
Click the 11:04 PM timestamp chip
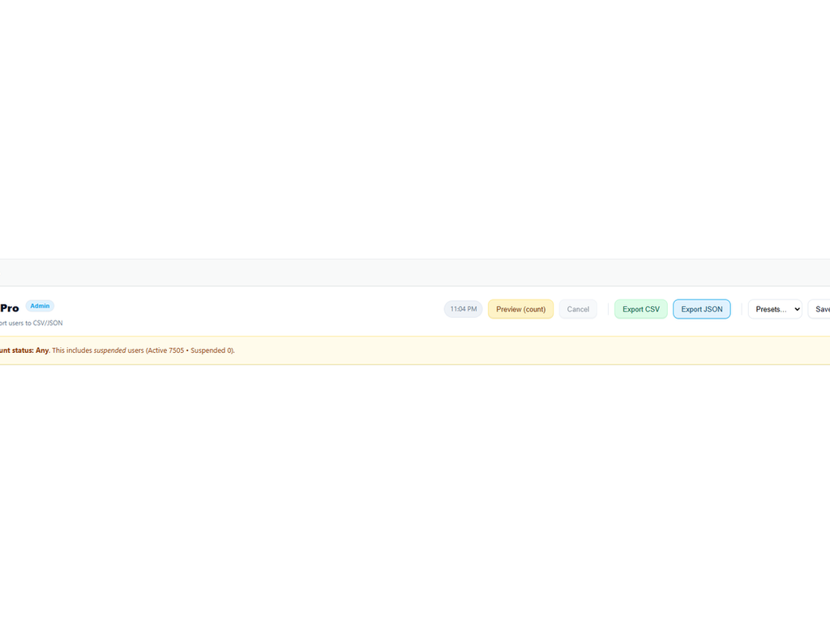tap(463, 309)
